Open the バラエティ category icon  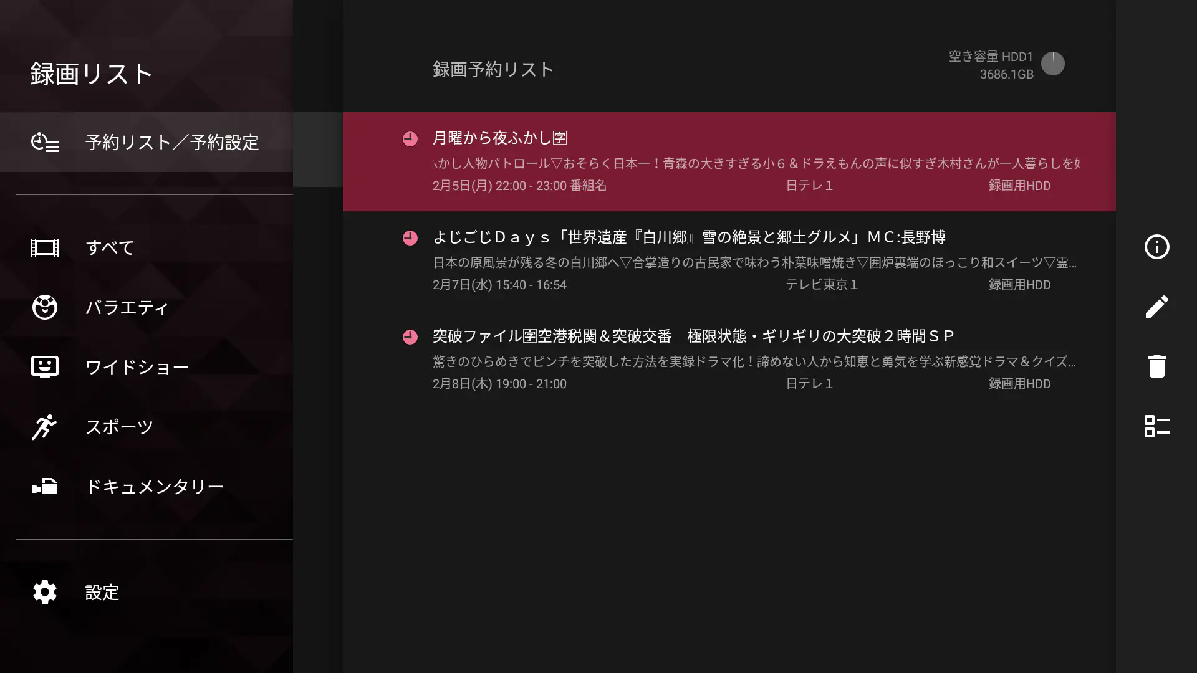coord(44,307)
